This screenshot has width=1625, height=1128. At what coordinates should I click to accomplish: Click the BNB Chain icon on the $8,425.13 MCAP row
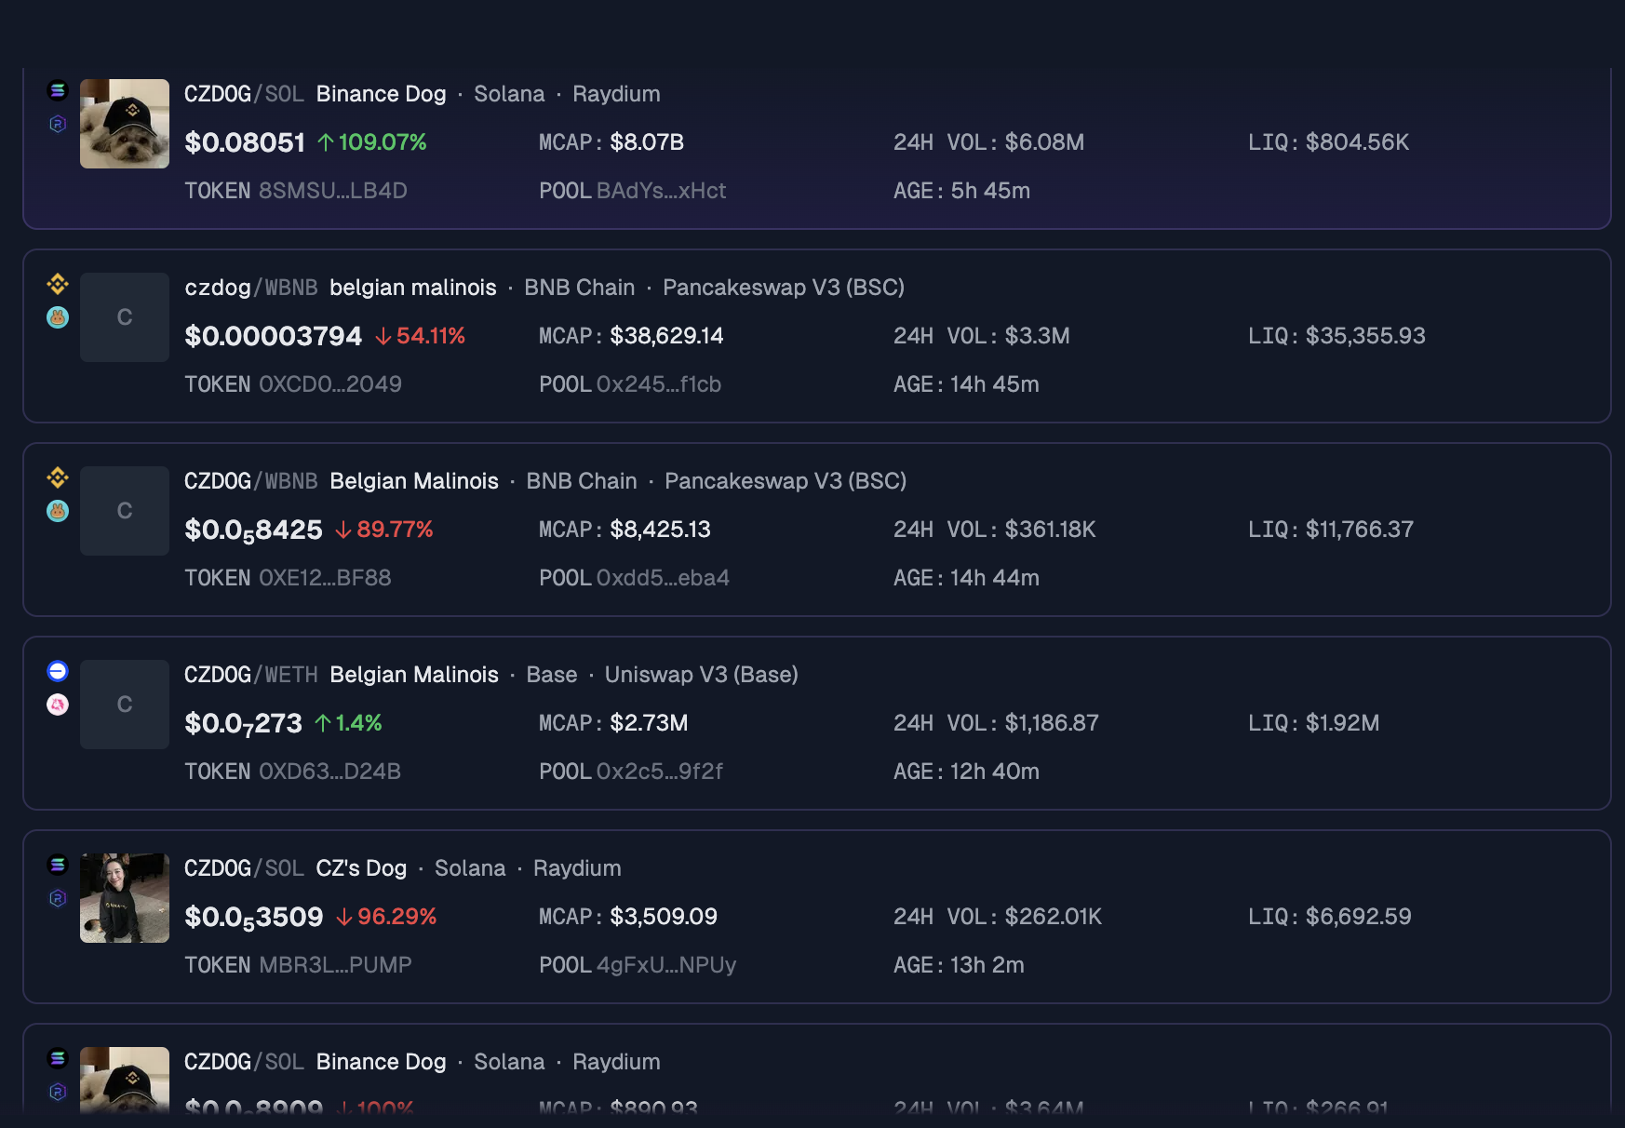(x=58, y=477)
